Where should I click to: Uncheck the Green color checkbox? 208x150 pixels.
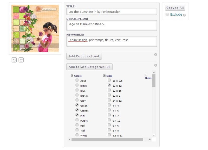[77, 105]
